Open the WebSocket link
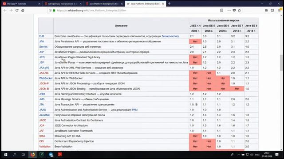This screenshot has width=284, height=159. click(46, 78)
